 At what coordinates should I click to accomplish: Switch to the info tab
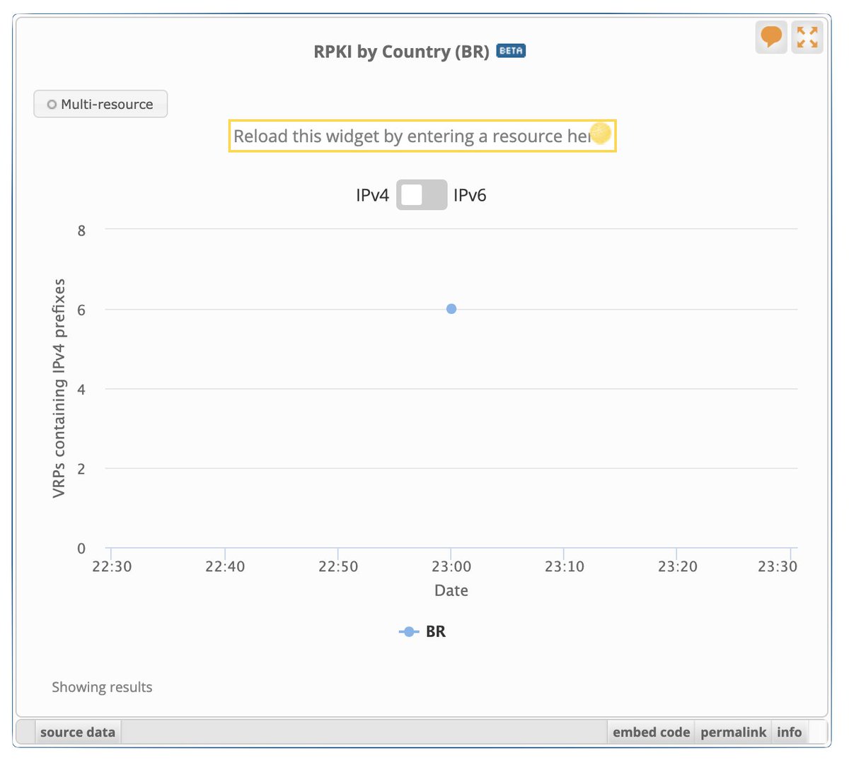(790, 732)
